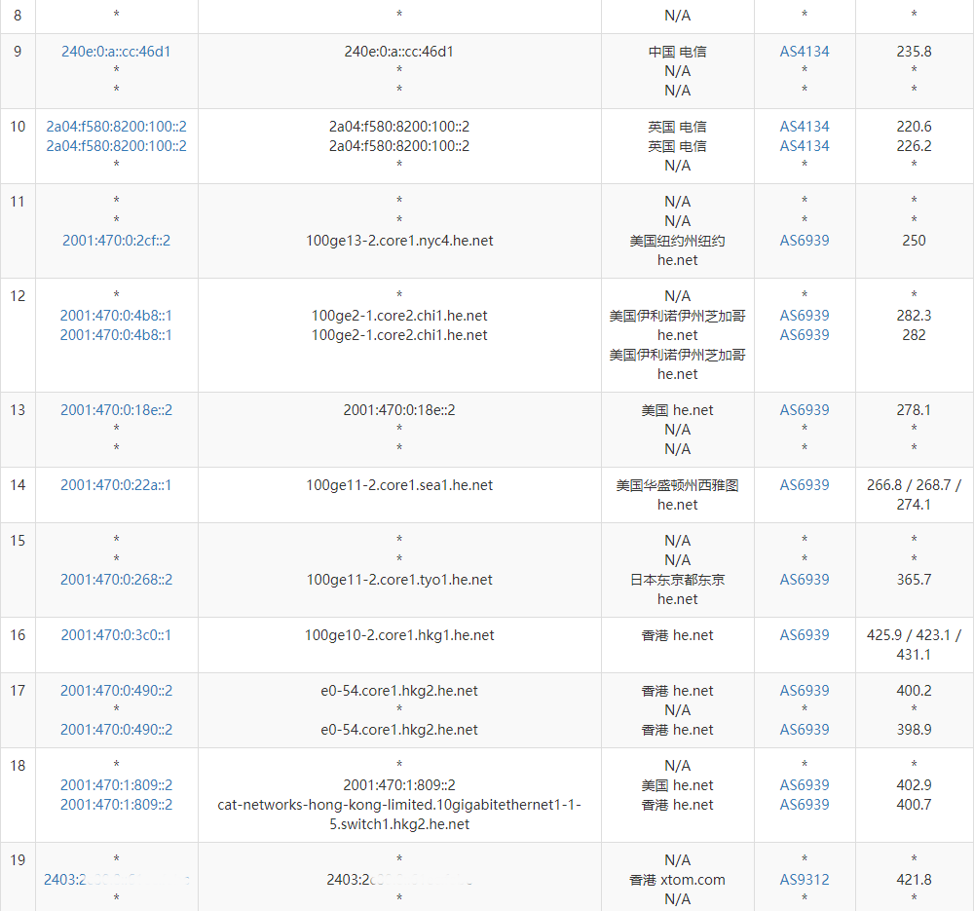This screenshot has width=974, height=911.
Task: Click hop number 12
Action: click(18, 296)
